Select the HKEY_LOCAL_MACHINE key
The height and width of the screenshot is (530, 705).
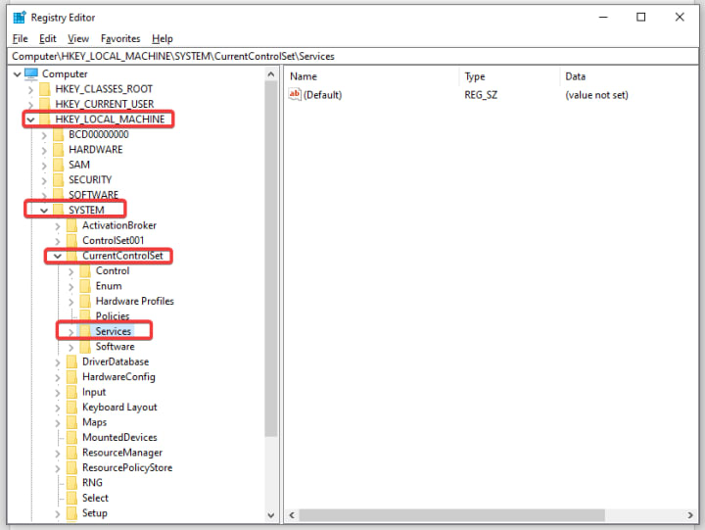pos(110,120)
